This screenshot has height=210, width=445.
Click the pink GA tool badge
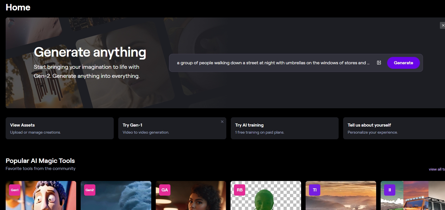click(x=165, y=190)
